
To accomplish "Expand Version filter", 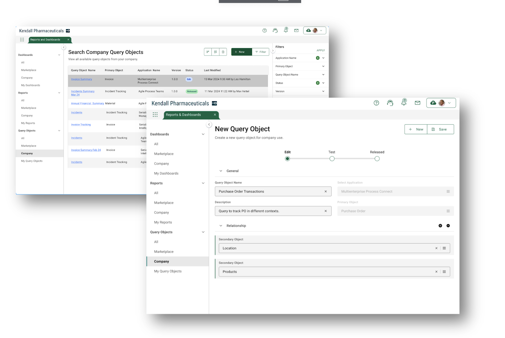I will [323, 91].
